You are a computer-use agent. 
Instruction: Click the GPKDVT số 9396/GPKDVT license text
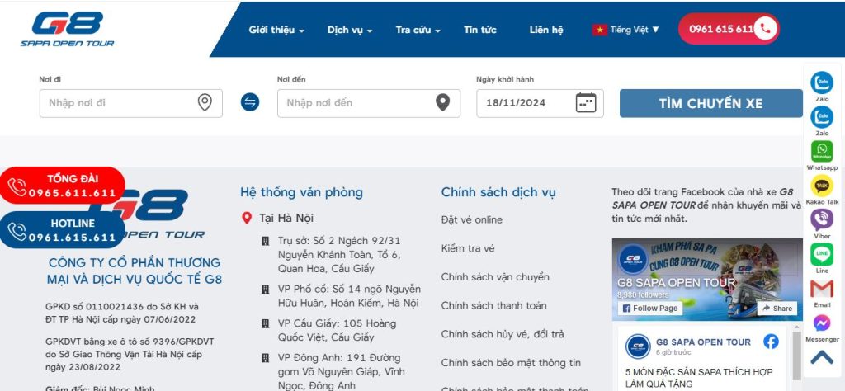coord(130,355)
